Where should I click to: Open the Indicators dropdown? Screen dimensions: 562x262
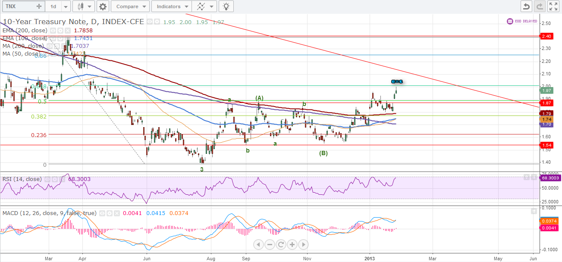click(x=172, y=6)
